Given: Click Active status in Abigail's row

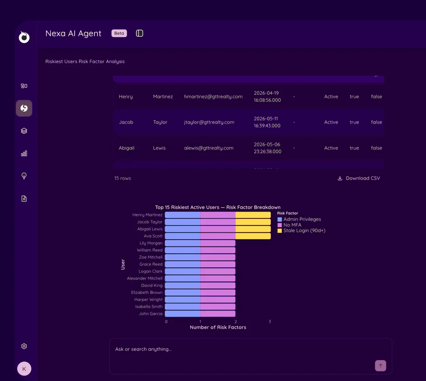Looking at the screenshot, I should click(x=331, y=148).
